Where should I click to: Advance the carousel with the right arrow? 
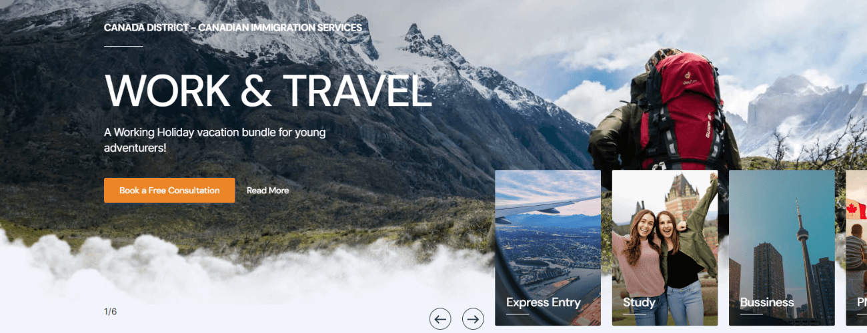pyautogui.click(x=473, y=319)
